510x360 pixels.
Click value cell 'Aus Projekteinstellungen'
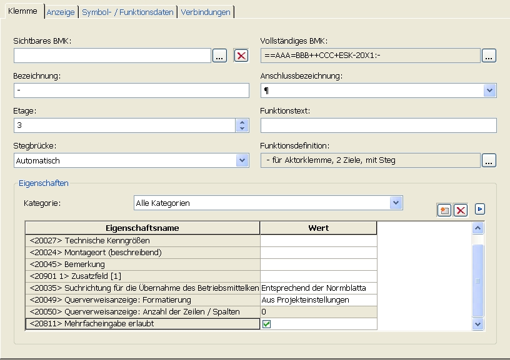318,300
